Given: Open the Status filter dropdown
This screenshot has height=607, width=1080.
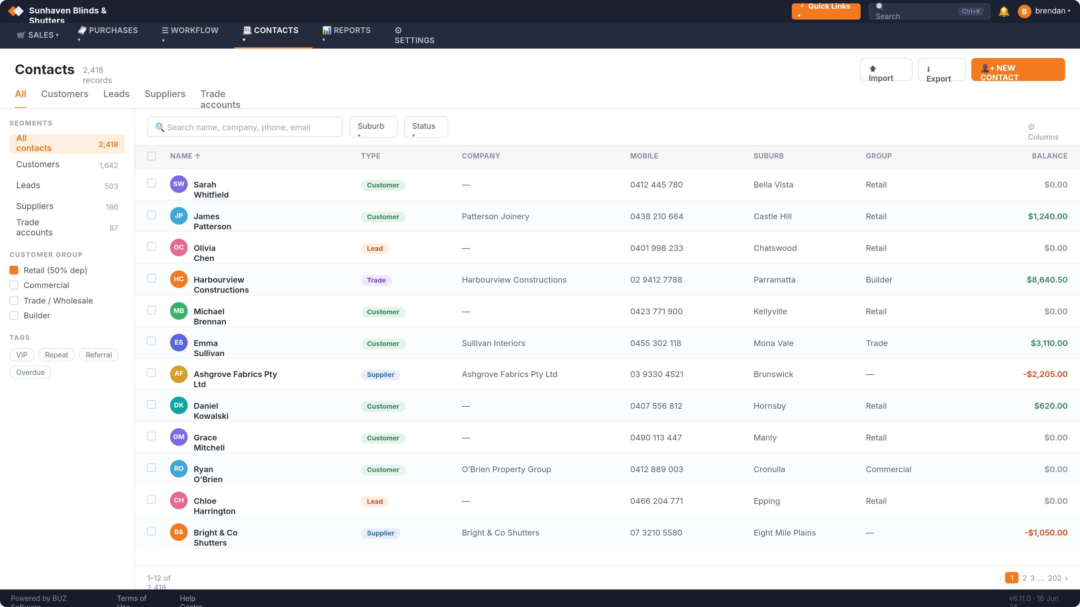Looking at the screenshot, I should [426, 126].
